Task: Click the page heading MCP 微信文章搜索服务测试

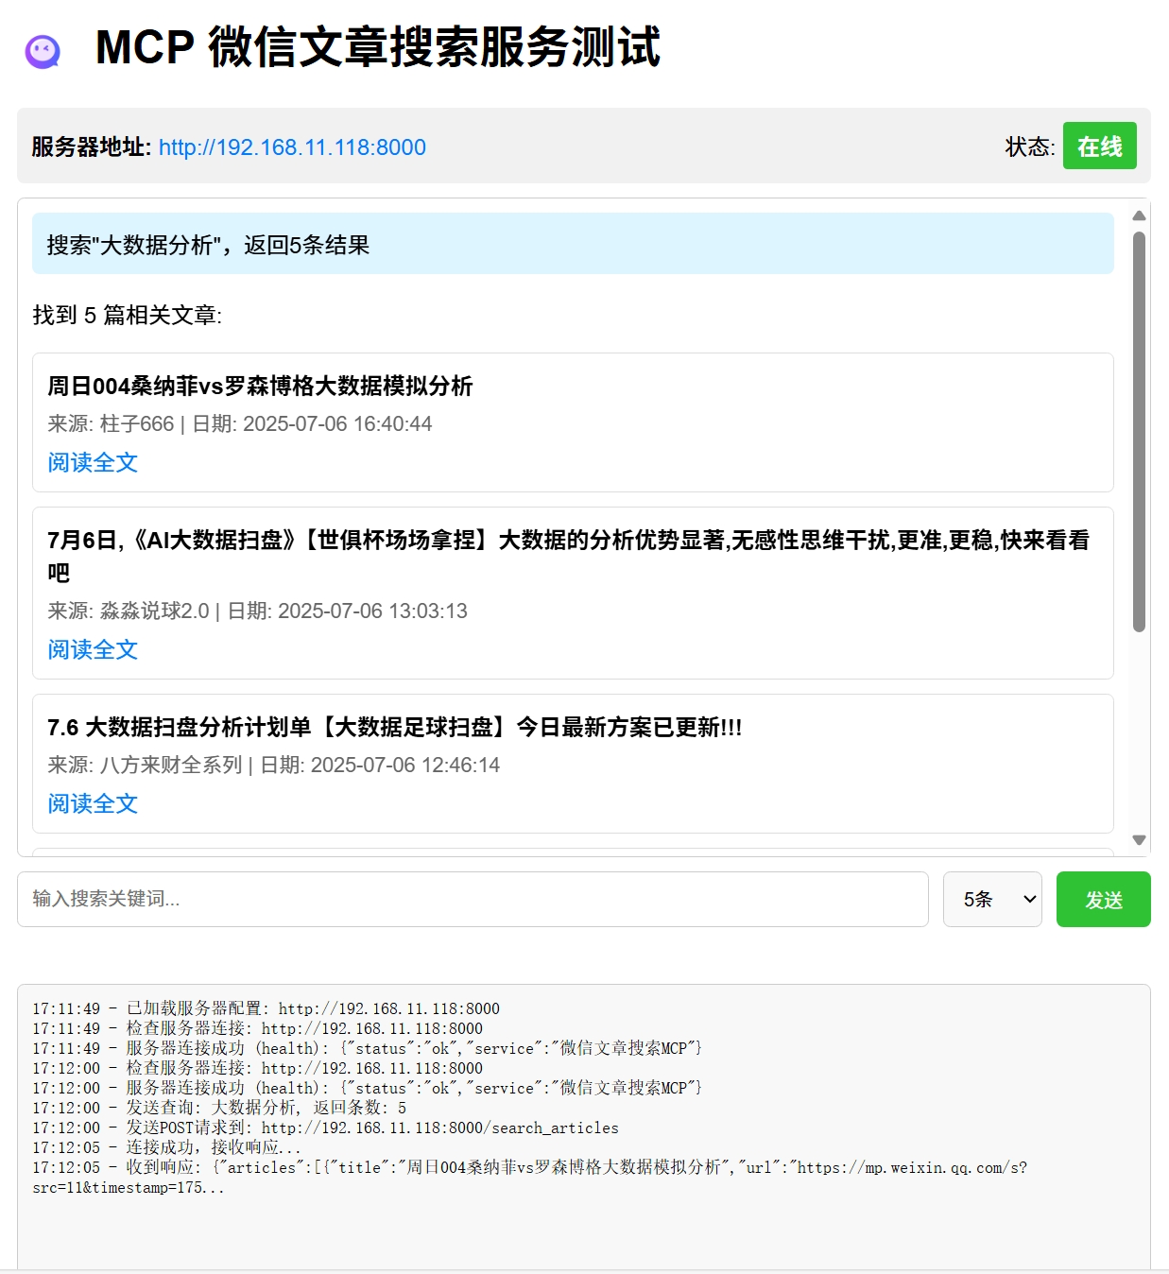Action: tap(378, 47)
